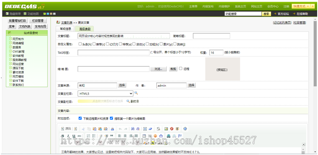Screen dimensions: 318x155
Task: Select the 常规信息 tab
Action: click(65, 28)
